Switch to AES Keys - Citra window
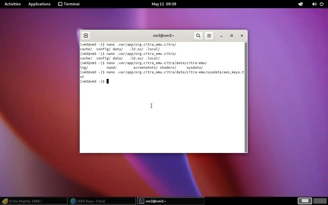 (x=102, y=201)
